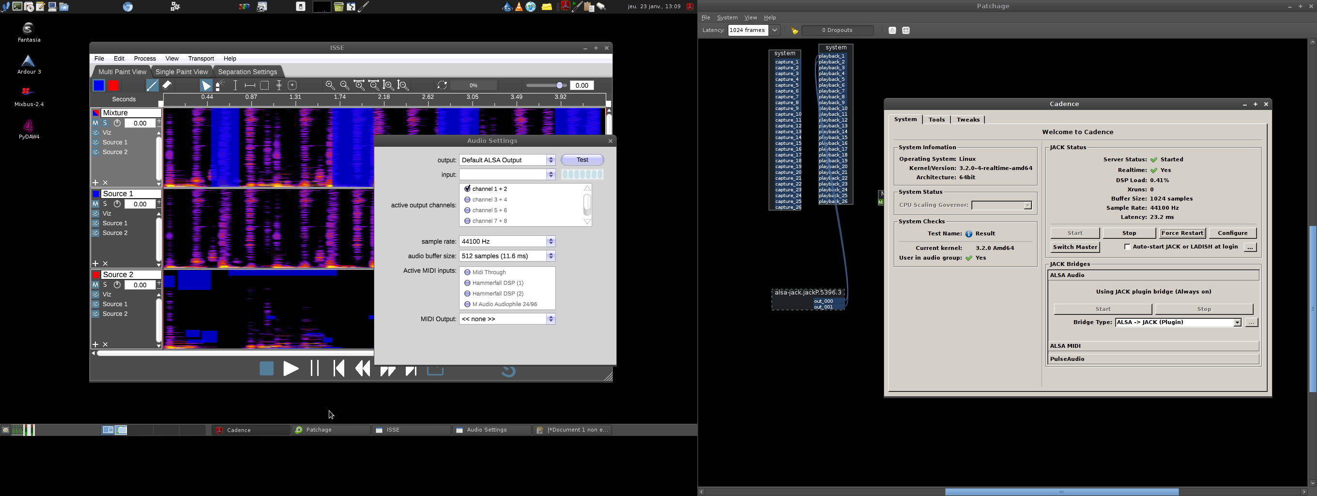Select the blue color swatch
Image resolution: width=1317 pixels, height=496 pixels.
pyautogui.click(x=99, y=85)
